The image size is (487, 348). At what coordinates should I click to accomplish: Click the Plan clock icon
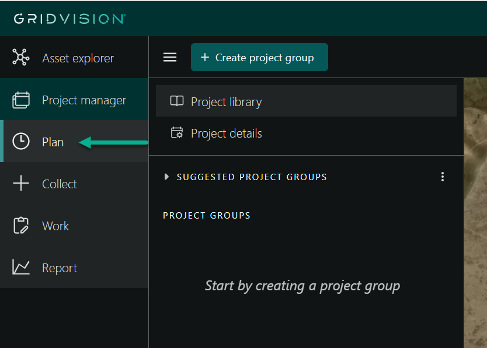click(x=21, y=142)
